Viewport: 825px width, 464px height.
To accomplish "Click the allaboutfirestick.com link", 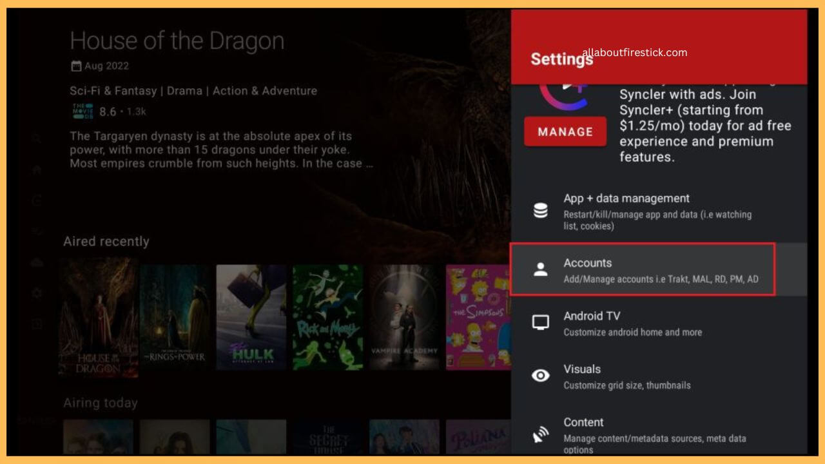I will (x=636, y=53).
